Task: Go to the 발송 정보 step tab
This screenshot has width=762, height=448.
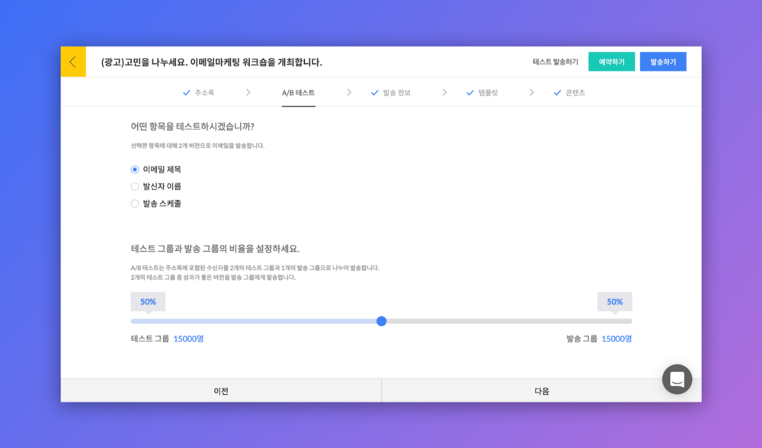Action: click(396, 93)
